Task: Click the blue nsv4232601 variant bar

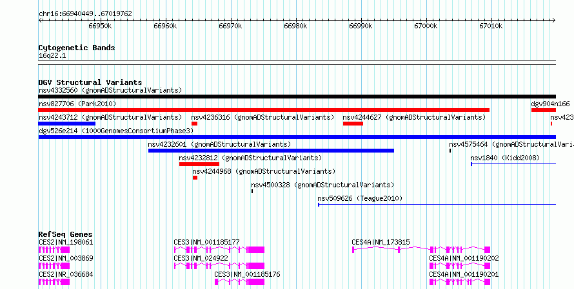Action: [272, 151]
